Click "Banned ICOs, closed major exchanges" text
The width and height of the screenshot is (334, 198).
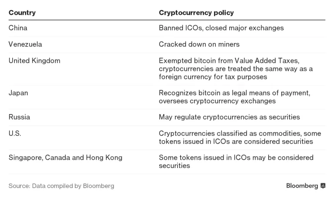(x=221, y=28)
